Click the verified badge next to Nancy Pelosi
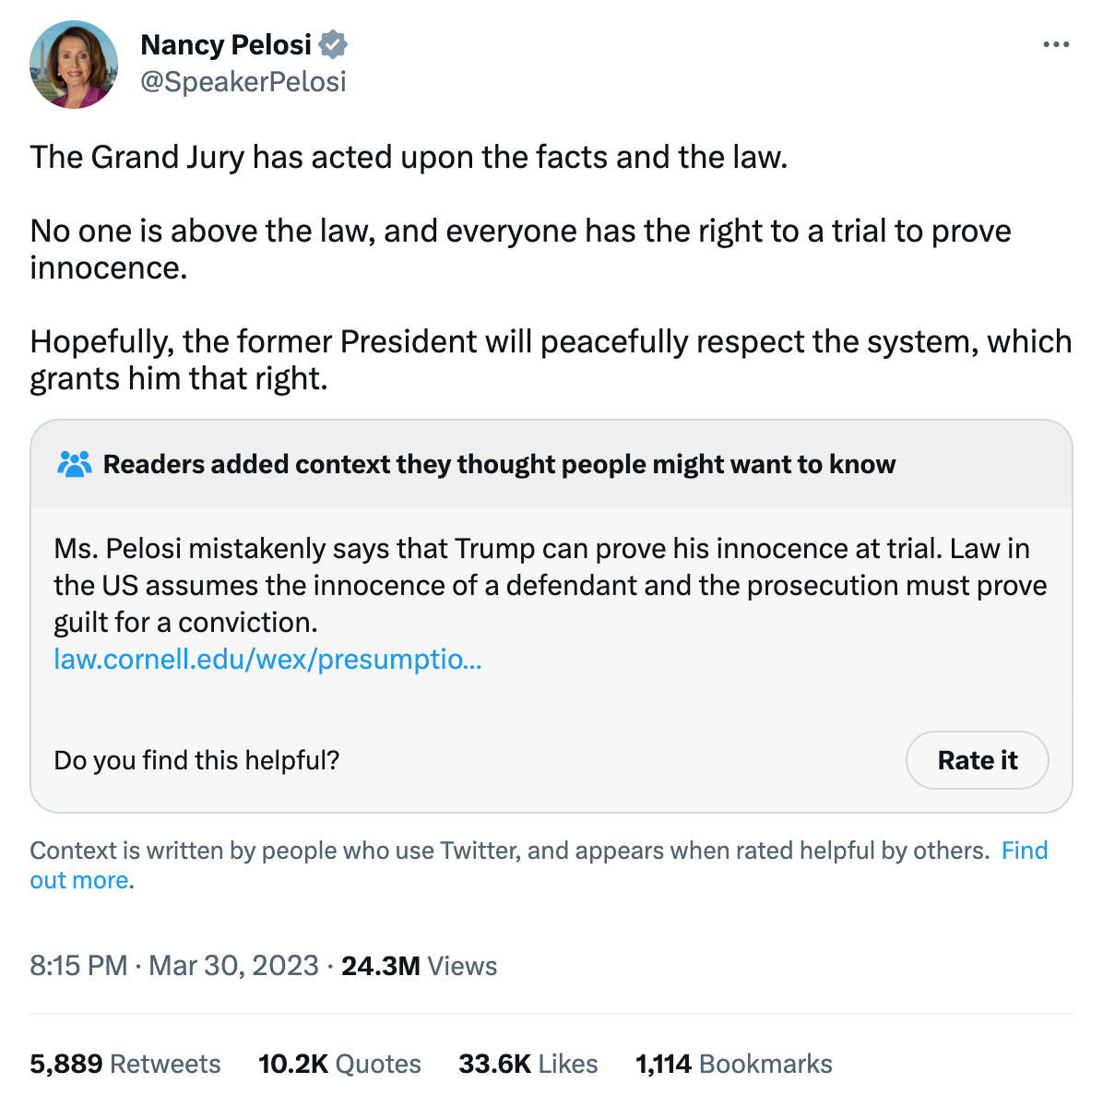This screenshot has width=1103, height=1107. 334,43
